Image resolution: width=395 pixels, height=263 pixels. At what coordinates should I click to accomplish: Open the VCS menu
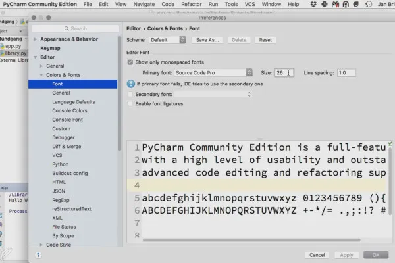click(x=250, y=4)
